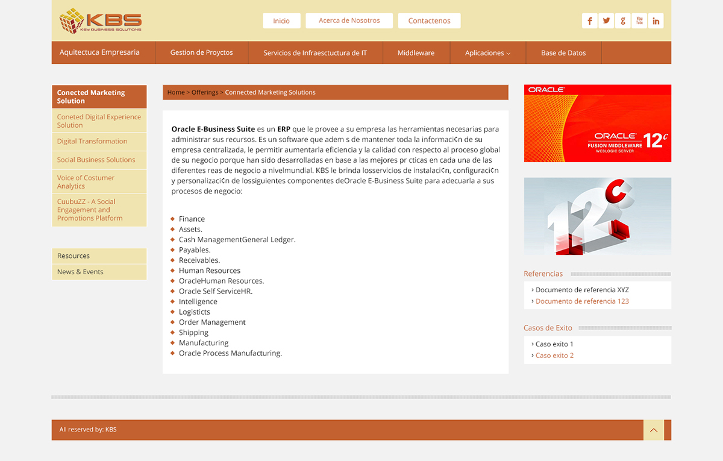Screen dimensions: 723x461
Task: Open the News & Events section
Action: (x=79, y=271)
